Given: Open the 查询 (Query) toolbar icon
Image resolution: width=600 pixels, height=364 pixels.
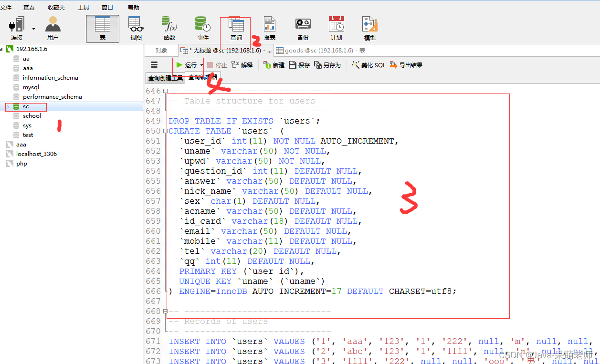Looking at the screenshot, I should tap(236, 29).
